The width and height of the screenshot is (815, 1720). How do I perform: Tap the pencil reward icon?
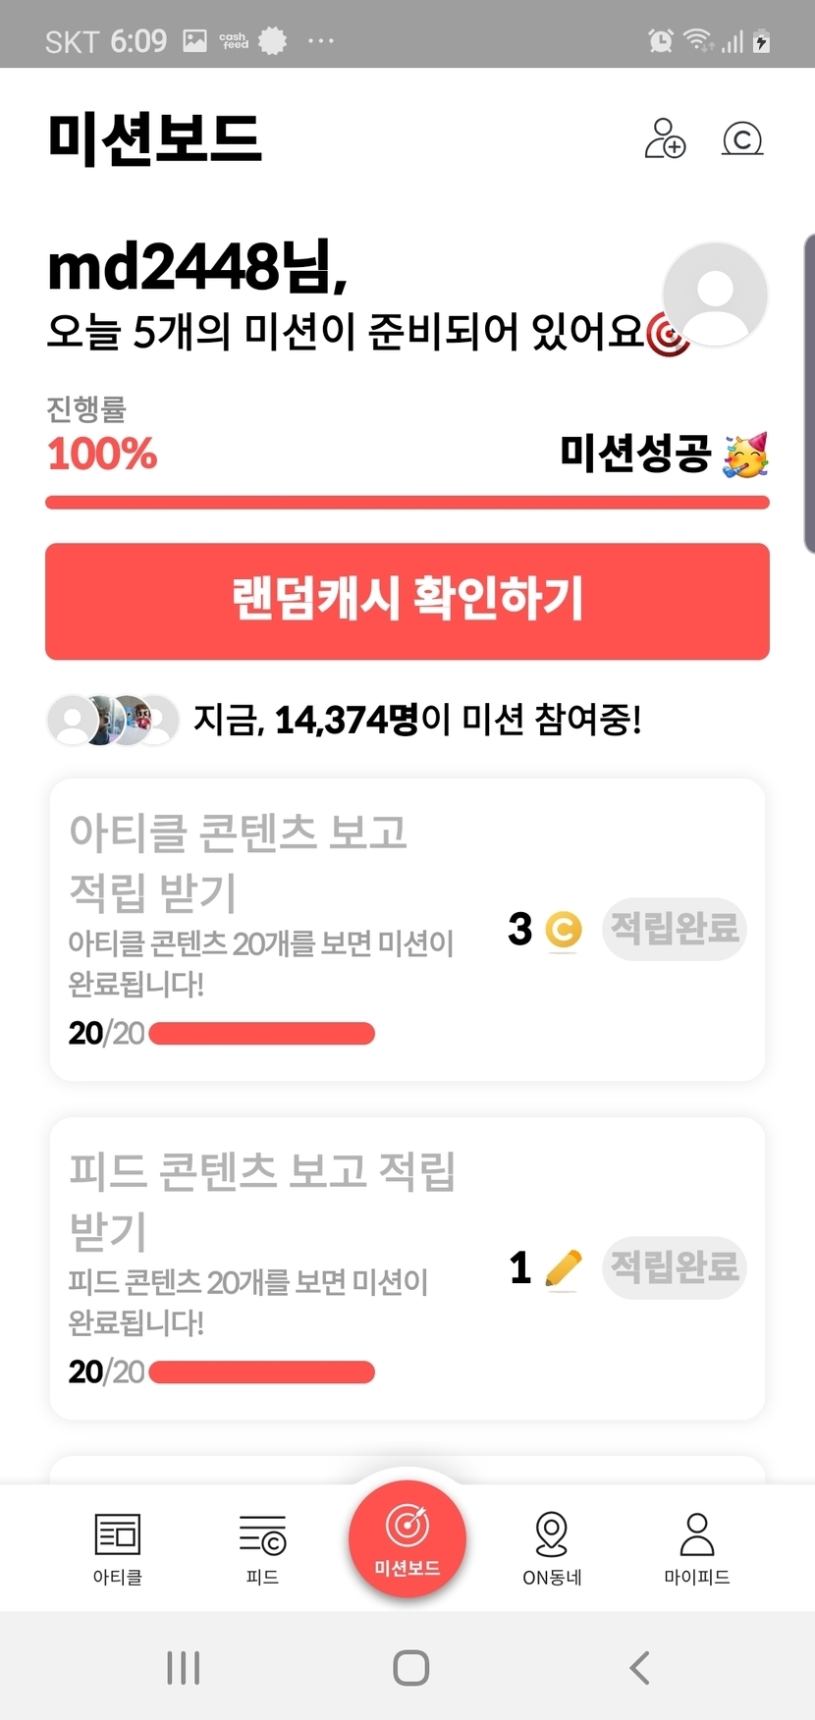(x=563, y=1268)
